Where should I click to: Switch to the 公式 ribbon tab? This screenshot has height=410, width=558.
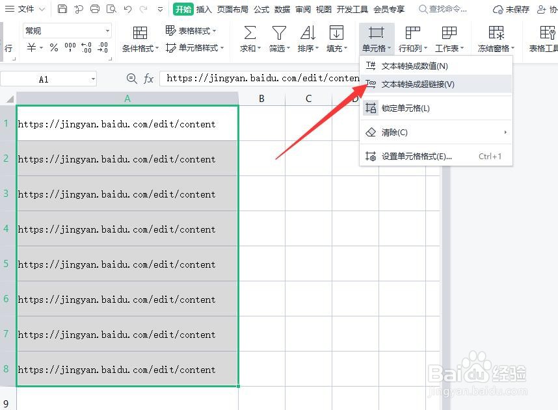pyautogui.click(x=261, y=9)
